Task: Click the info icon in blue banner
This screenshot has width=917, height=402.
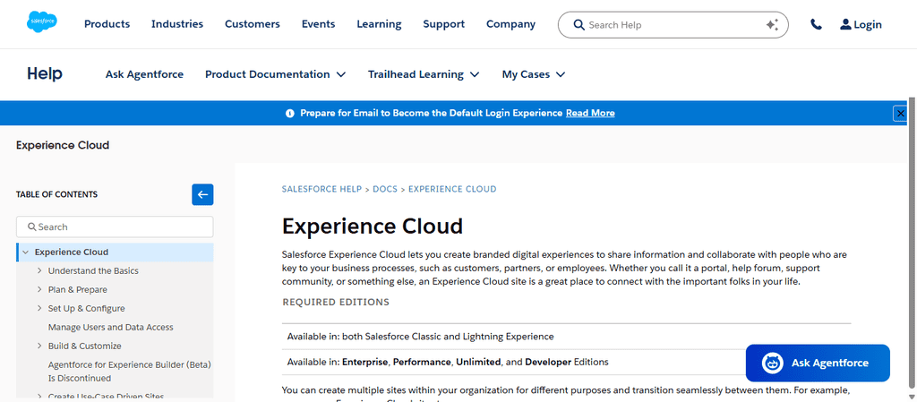Action: coord(290,114)
